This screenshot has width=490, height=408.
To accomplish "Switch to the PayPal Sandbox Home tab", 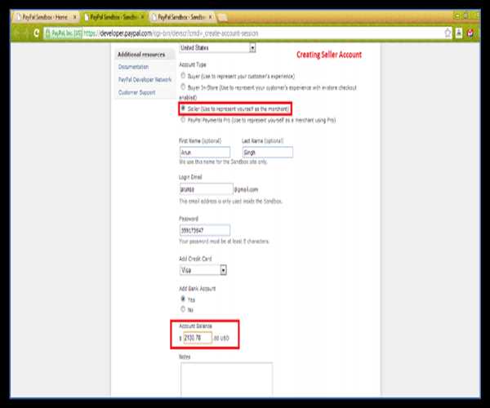I will pos(42,17).
